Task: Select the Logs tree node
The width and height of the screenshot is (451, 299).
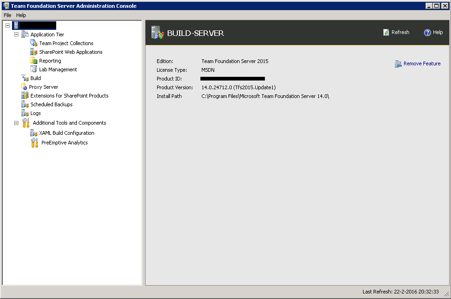Action: (35, 114)
